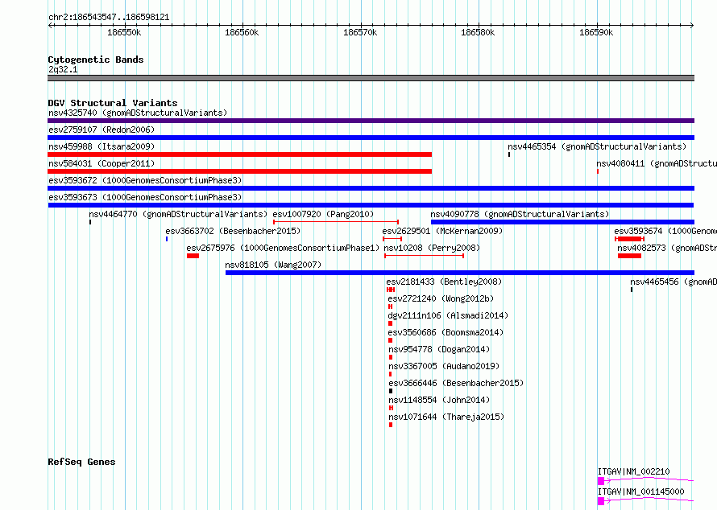
Task: Open esv3593673 1000Genomes variant label
Action: coord(145,197)
